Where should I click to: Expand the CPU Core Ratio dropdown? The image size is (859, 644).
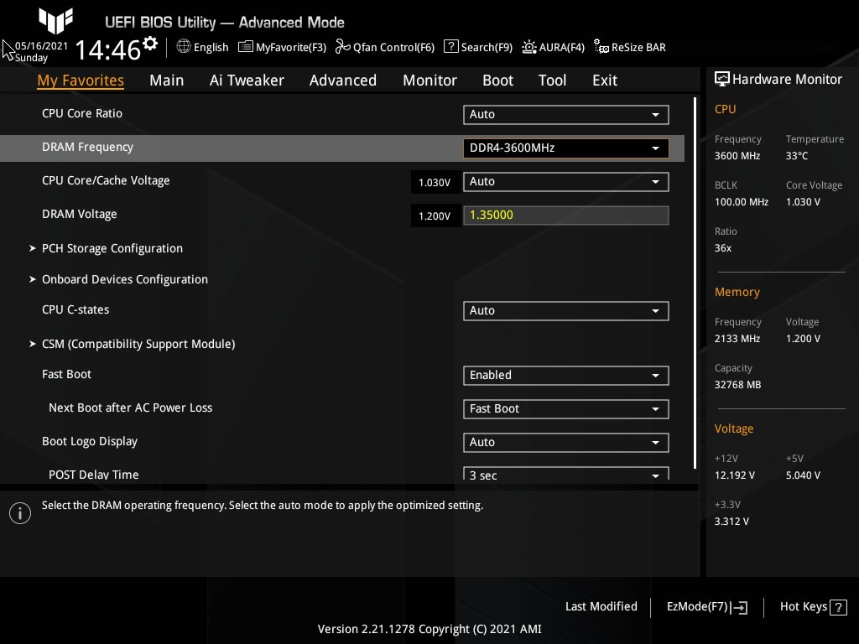565,115
